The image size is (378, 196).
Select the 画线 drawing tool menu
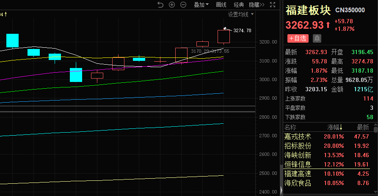tap(221, 5)
